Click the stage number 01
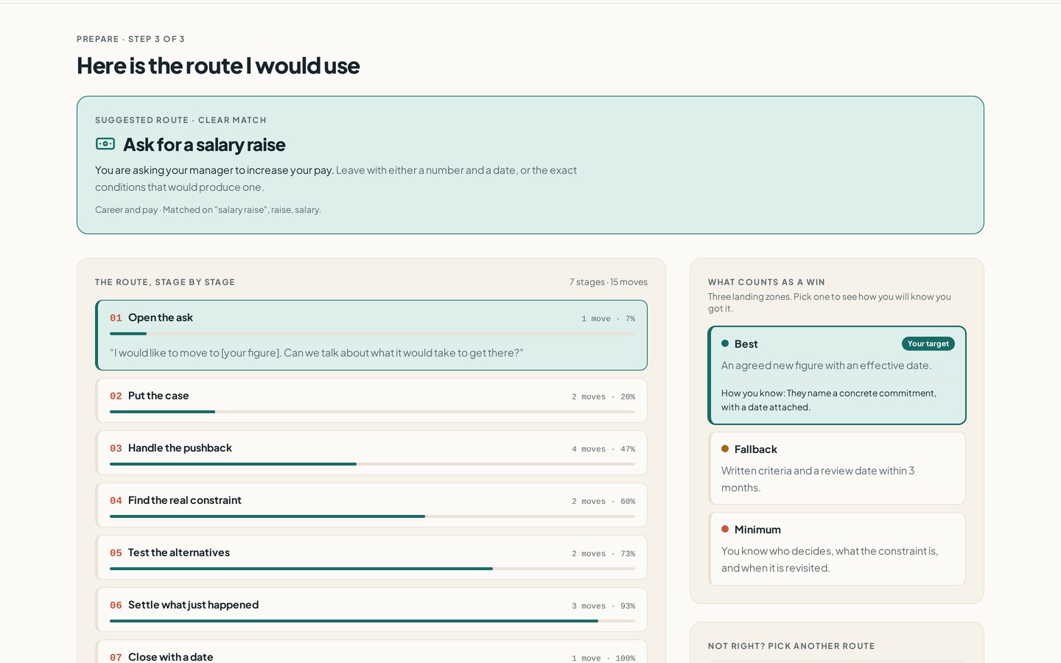1061x663 pixels. click(x=116, y=318)
